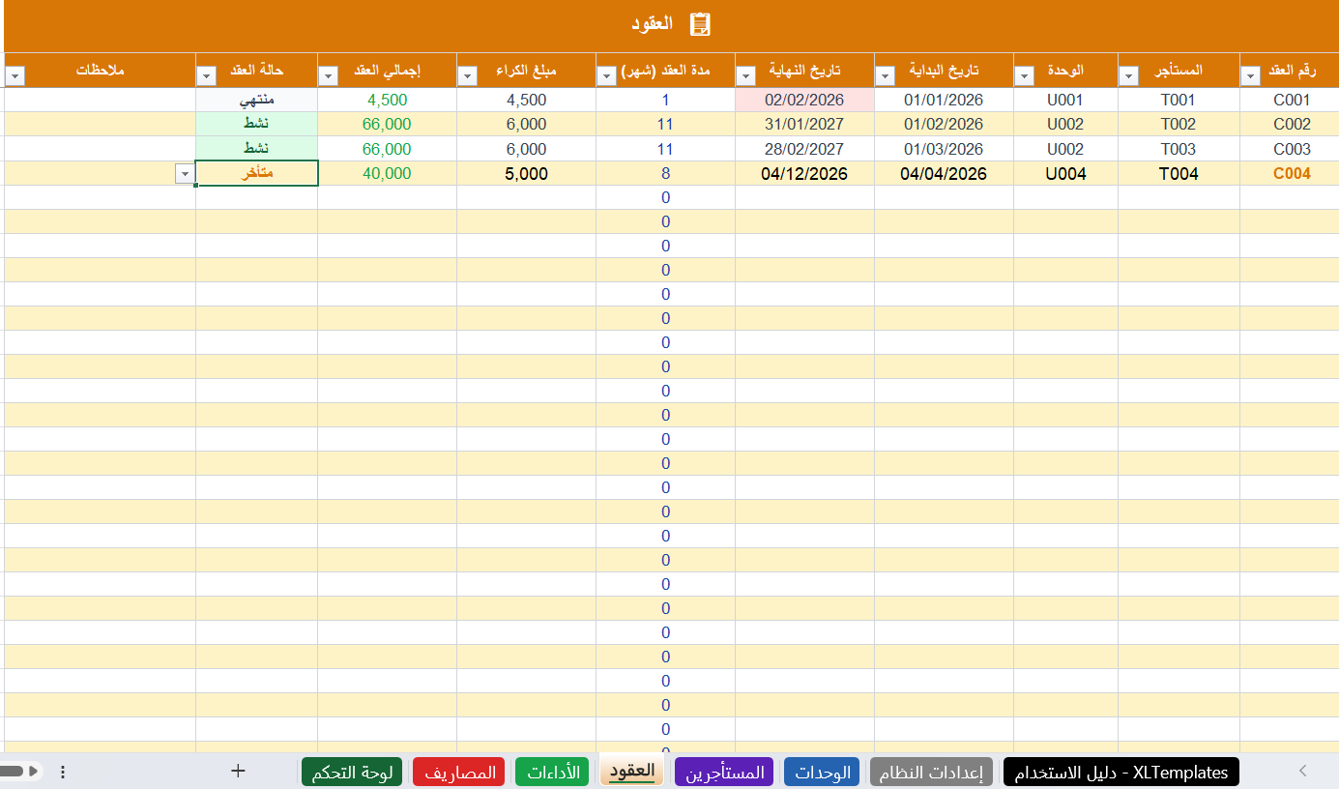This screenshot has width=1339, height=789.
Task: Open filter arrow for رقم العقد column
Action: coord(1250,75)
